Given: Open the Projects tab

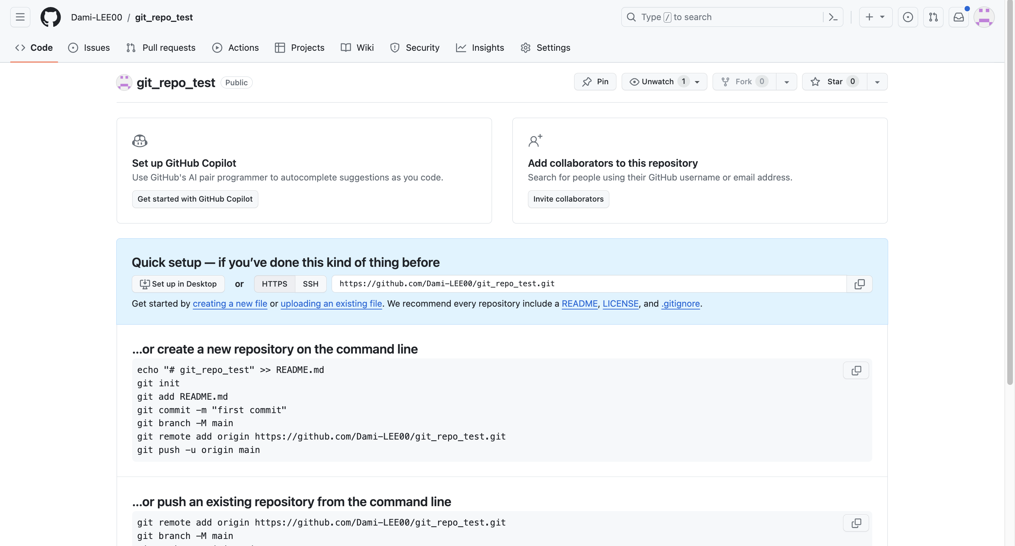Looking at the screenshot, I should (300, 48).
